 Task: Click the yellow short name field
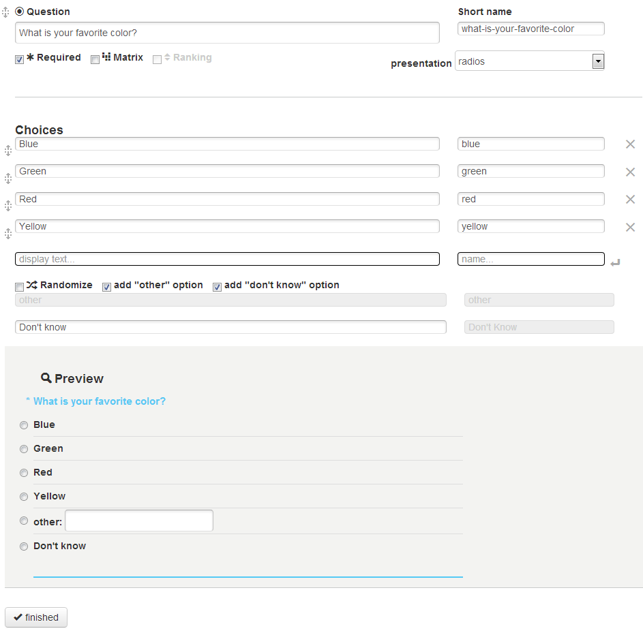[531, 226]
